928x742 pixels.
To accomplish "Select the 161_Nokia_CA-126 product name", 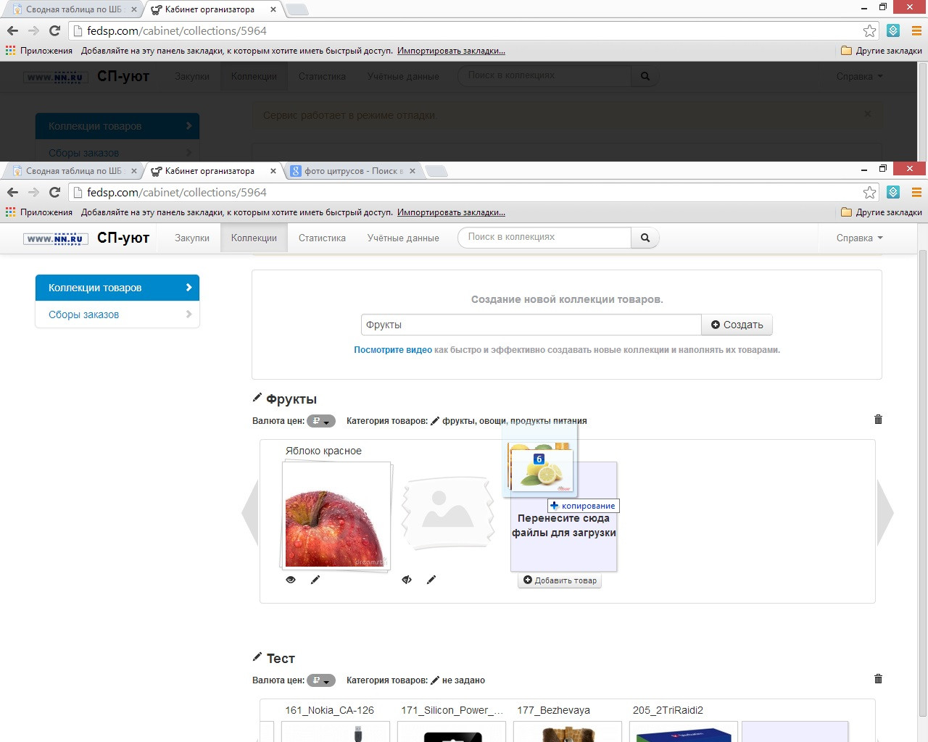I will (x=330, y=710).
